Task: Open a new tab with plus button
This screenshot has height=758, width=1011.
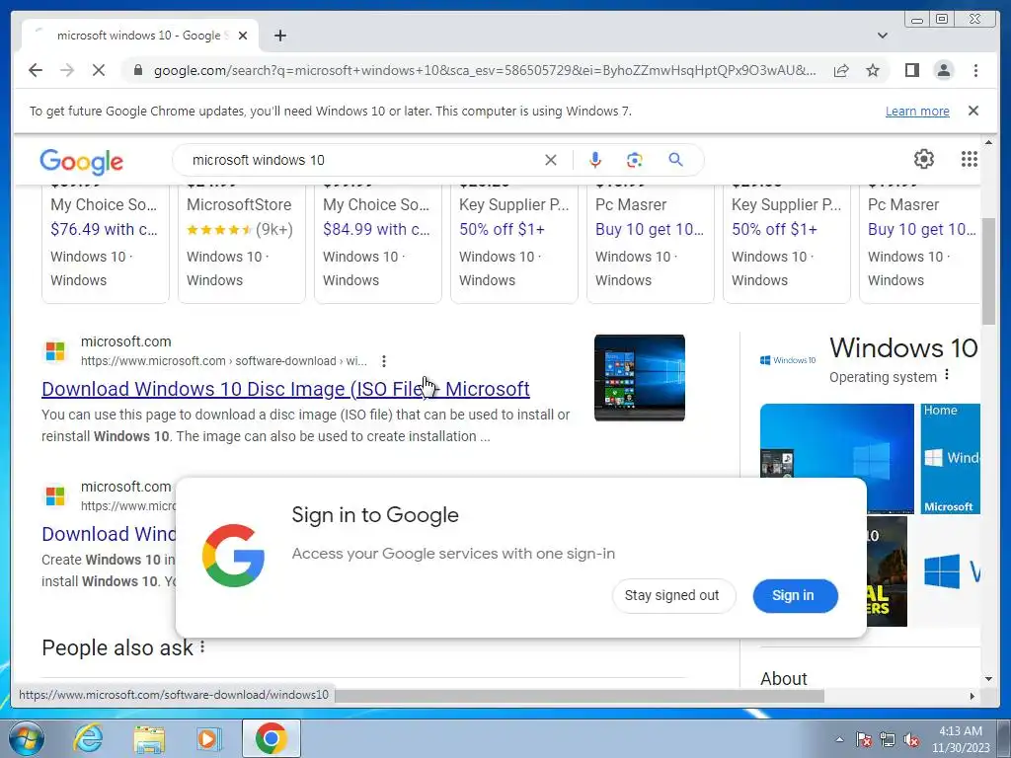Action: (x=279, y=36)
